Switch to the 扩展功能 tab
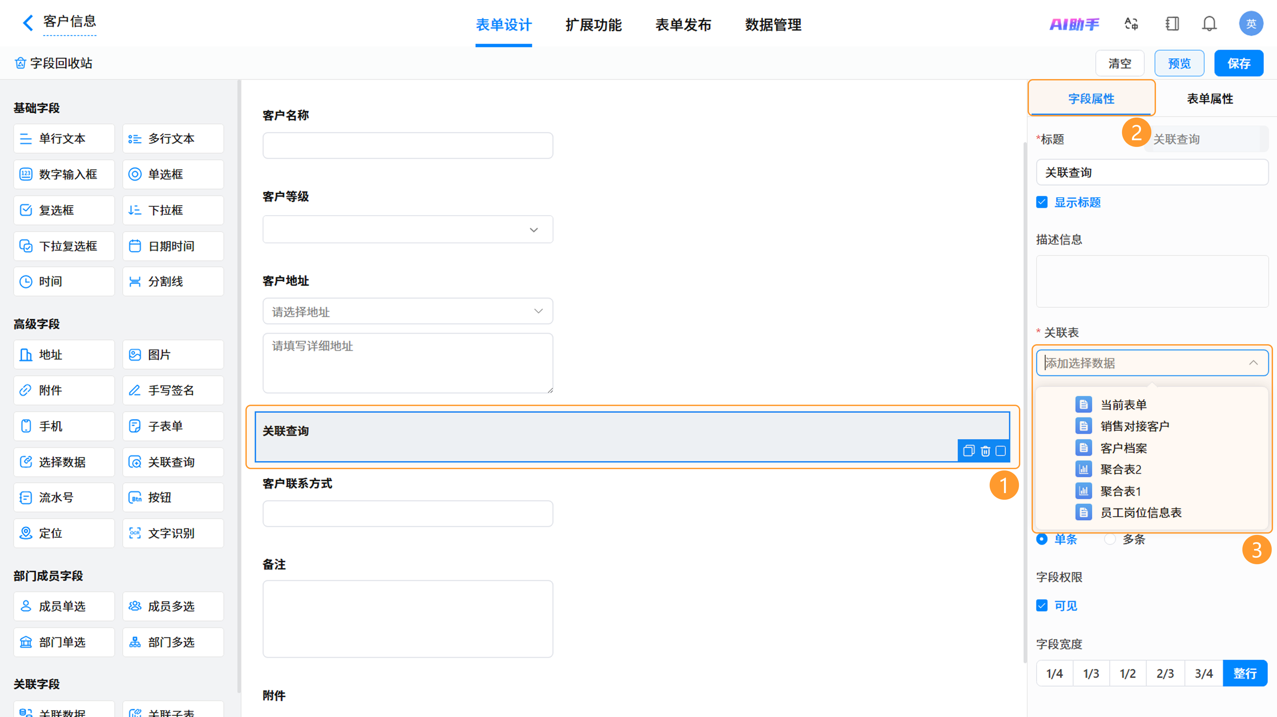Viewport: 1277px width, 717px height. [593, 25]
